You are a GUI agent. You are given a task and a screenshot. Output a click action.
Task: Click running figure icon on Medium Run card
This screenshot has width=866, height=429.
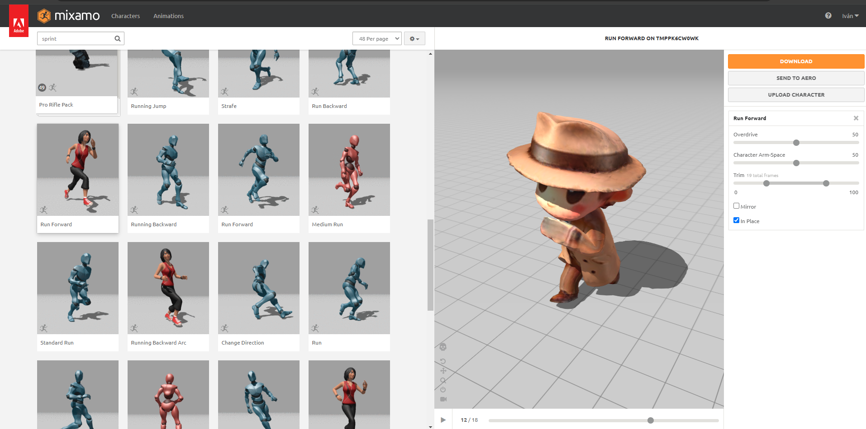(315, 210)
